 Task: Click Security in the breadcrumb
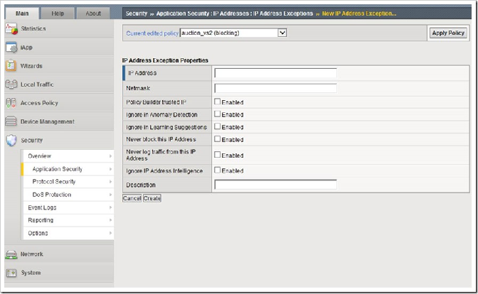click(137, 13)
